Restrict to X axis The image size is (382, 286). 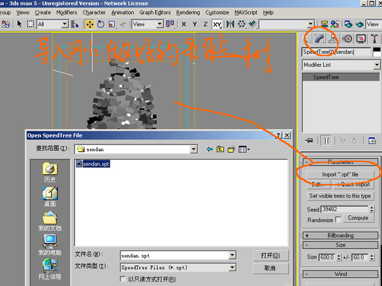tap(184, 24)
